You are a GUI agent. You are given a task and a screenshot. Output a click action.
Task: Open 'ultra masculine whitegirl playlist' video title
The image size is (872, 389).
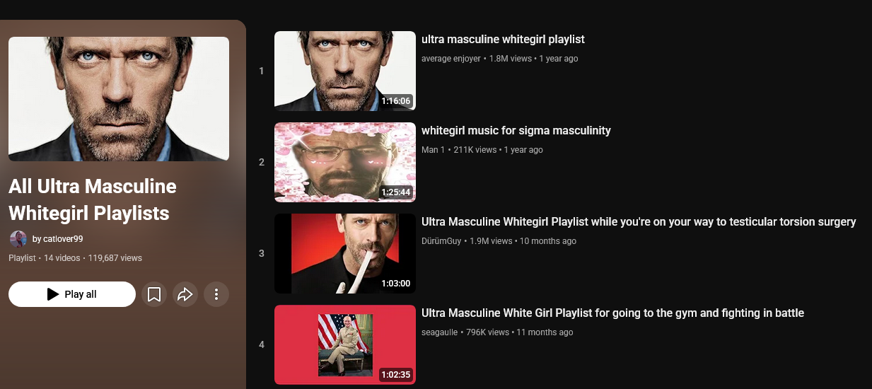pyautogui.click(x=503, y=40)
